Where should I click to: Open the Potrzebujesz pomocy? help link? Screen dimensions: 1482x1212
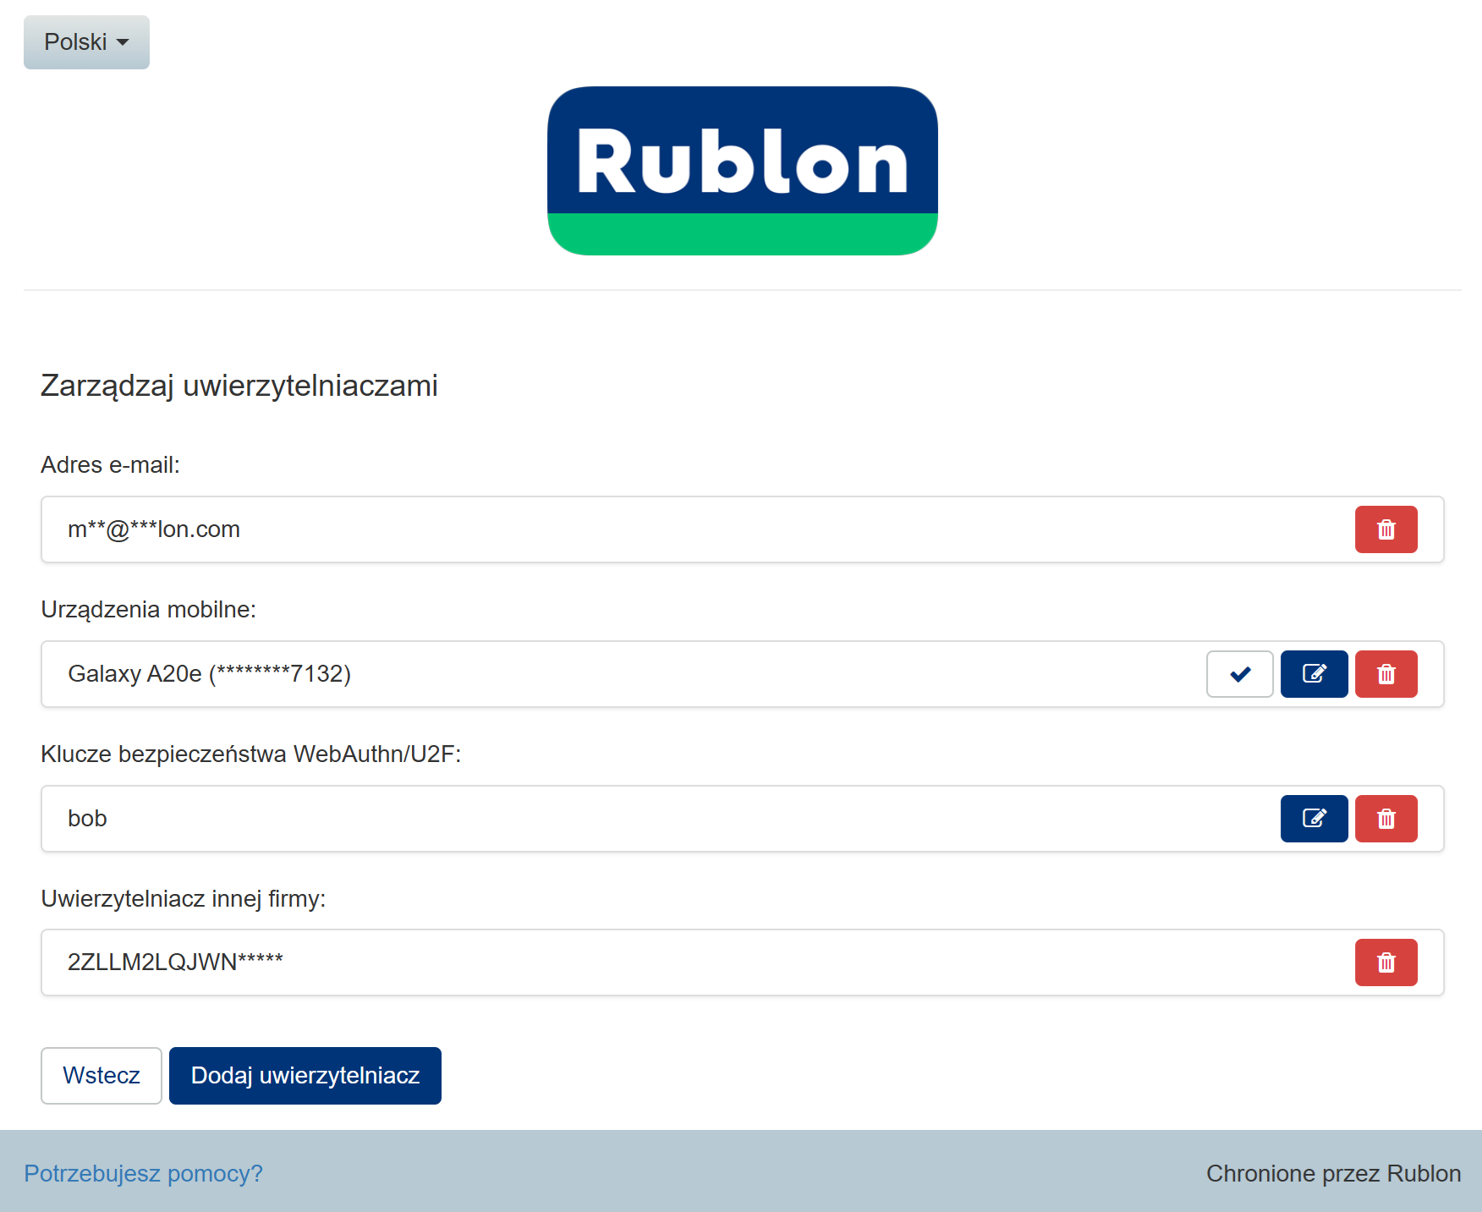(x=143, y=1173)
